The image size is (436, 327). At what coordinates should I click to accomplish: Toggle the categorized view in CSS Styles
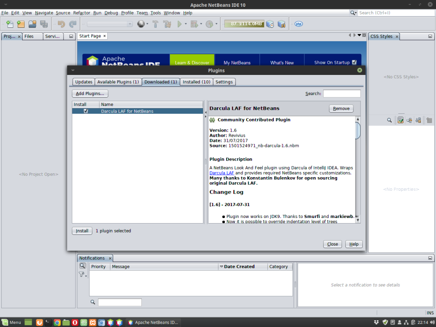click(409, 120)
